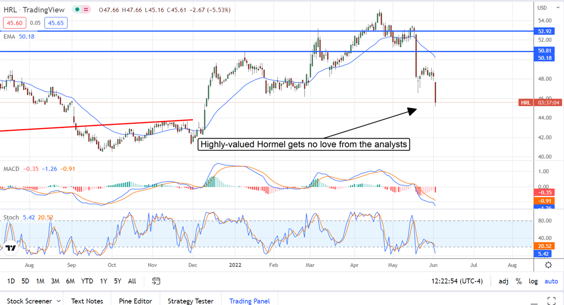Open chart settings gear icon

click(548, 265)
